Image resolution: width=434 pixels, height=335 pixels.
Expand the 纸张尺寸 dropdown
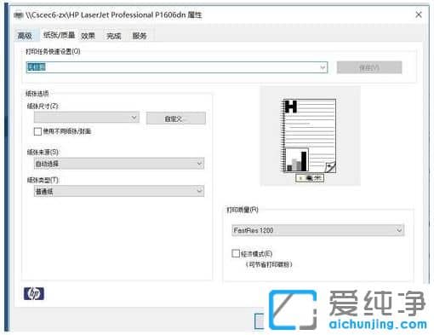click(87, 118)
